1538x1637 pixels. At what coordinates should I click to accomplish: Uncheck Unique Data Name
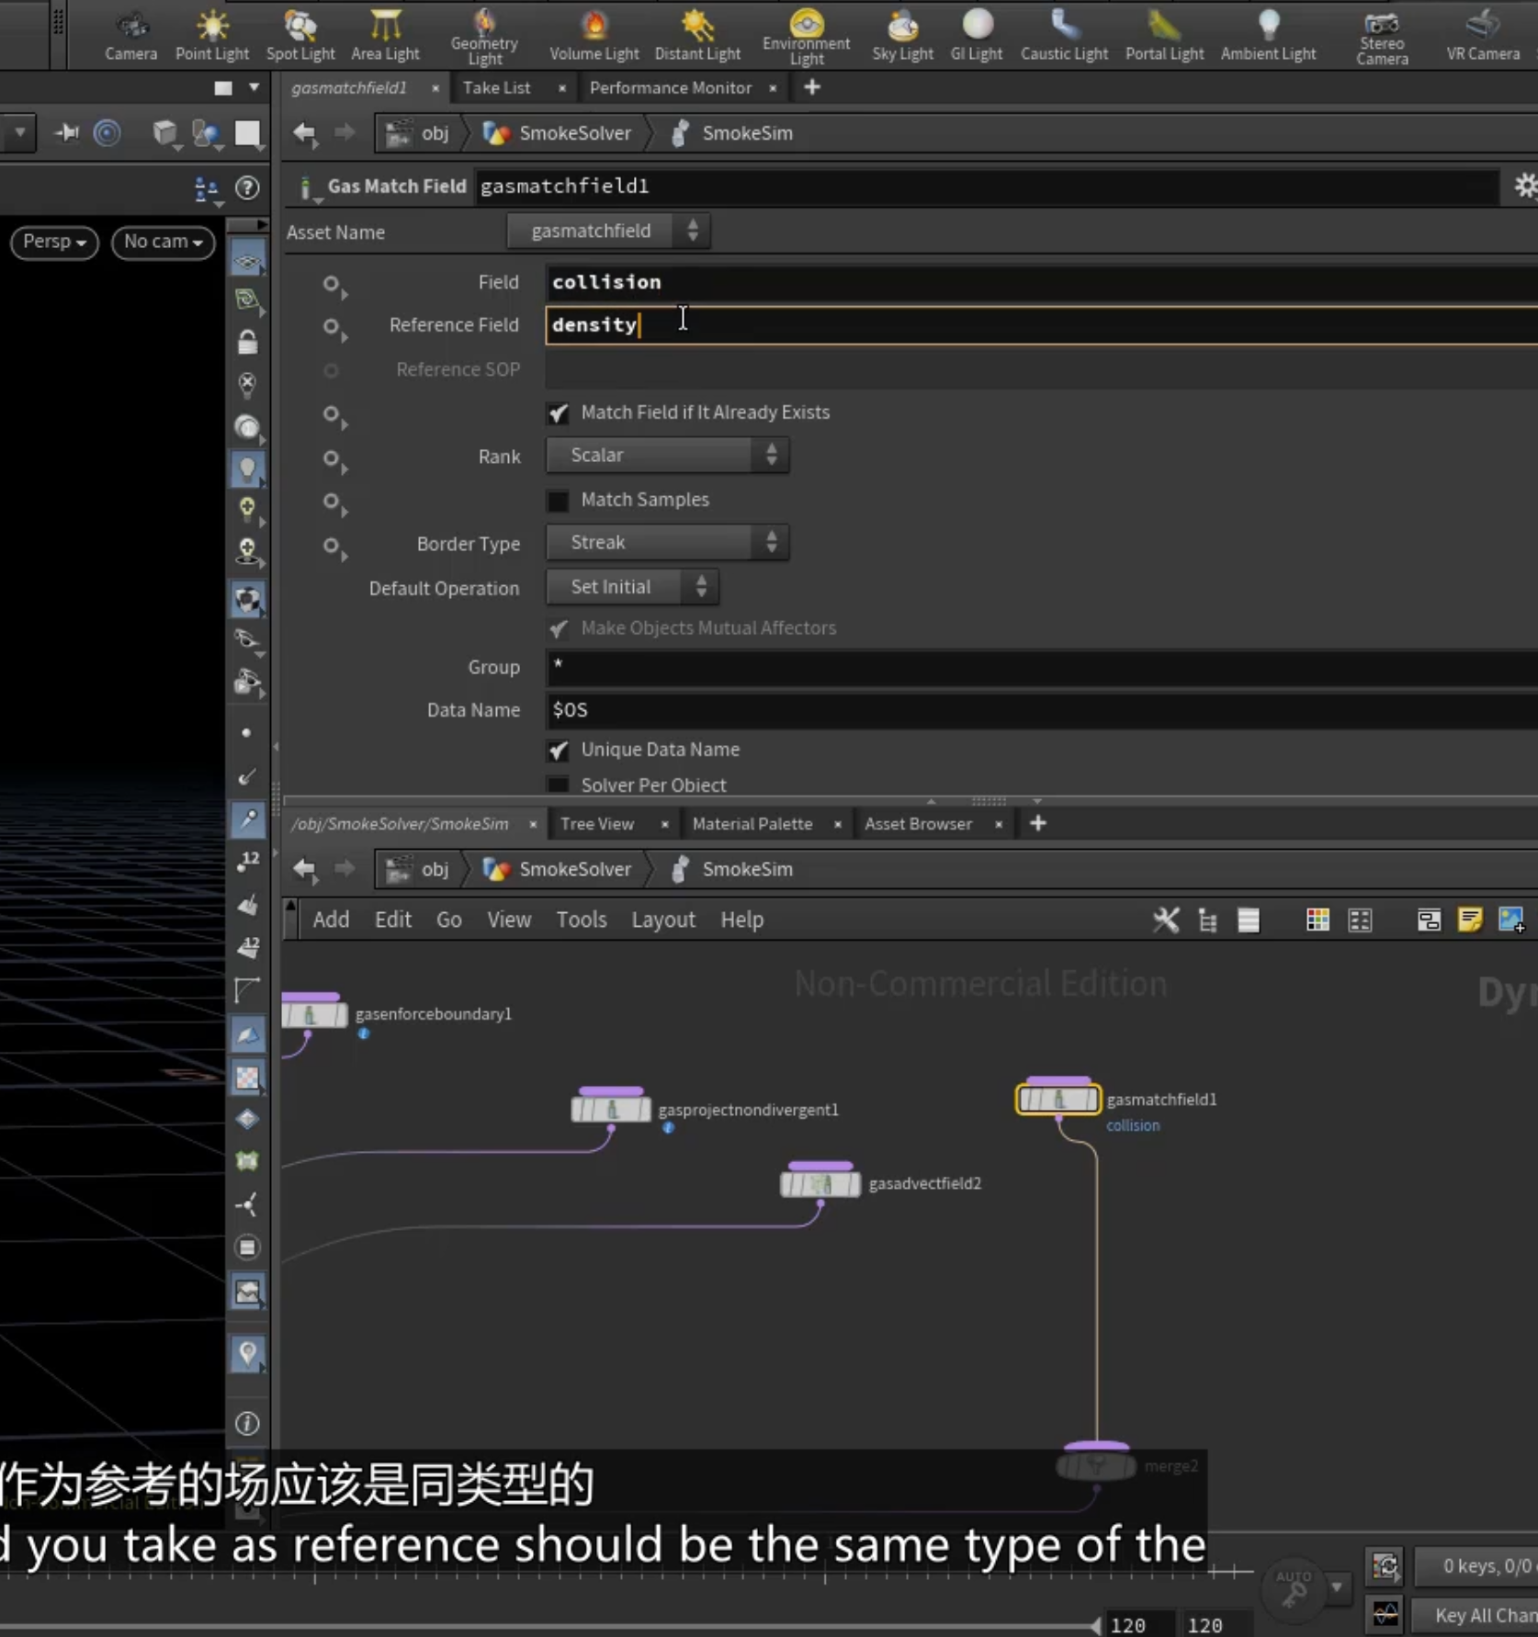pos(558,751)
